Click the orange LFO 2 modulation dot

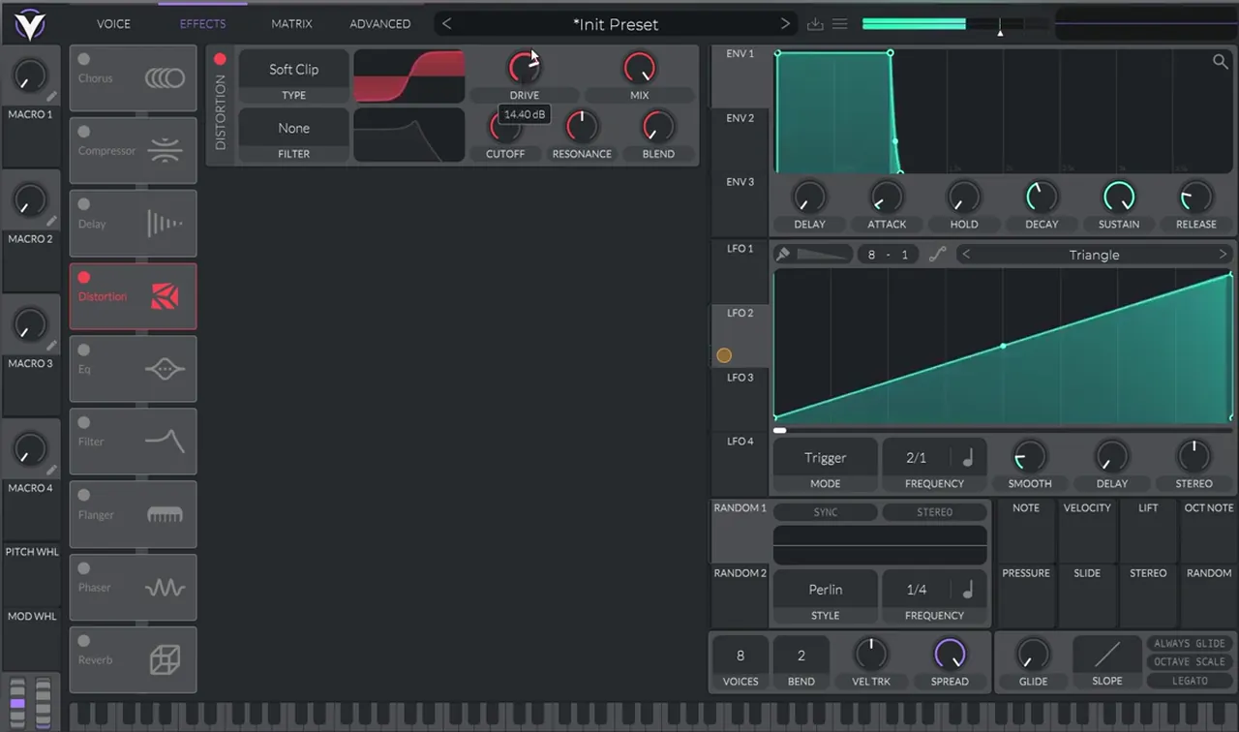tap(724, 355)
